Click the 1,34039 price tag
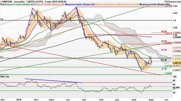 (x=177, y=43)
